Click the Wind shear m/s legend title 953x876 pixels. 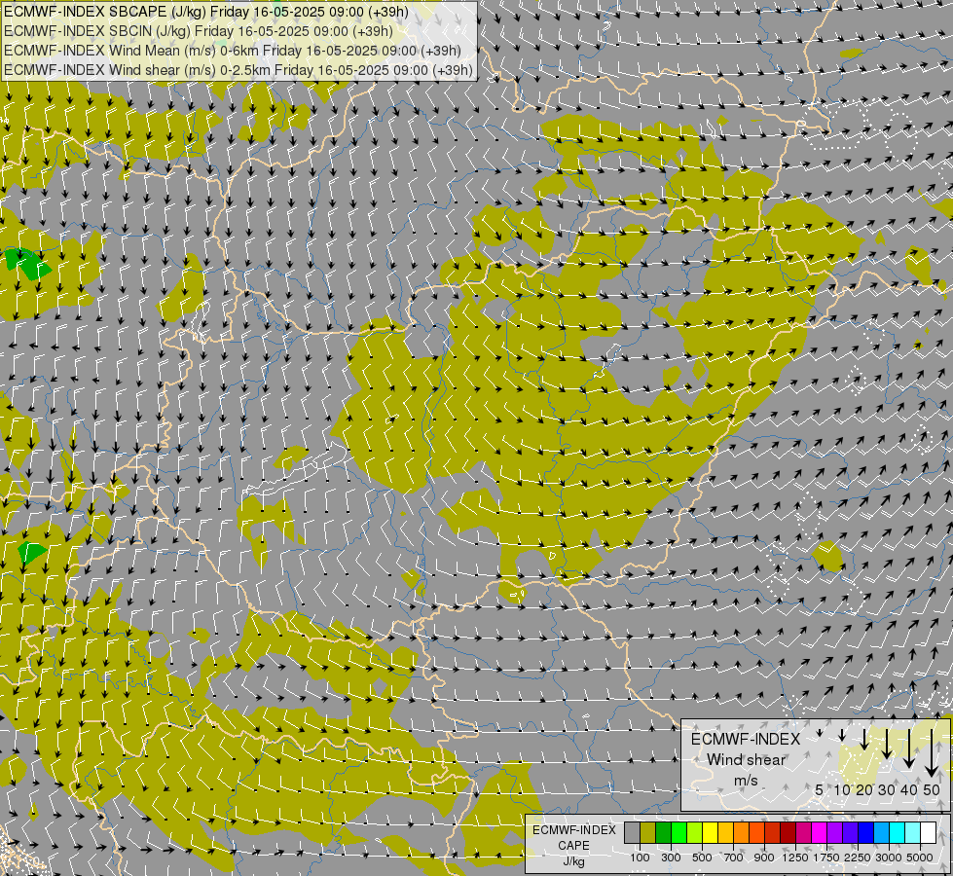coord(746,759)
